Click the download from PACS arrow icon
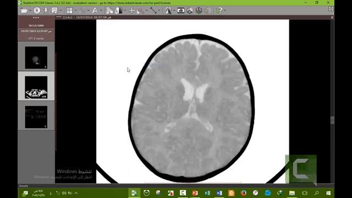 (46, 10)
